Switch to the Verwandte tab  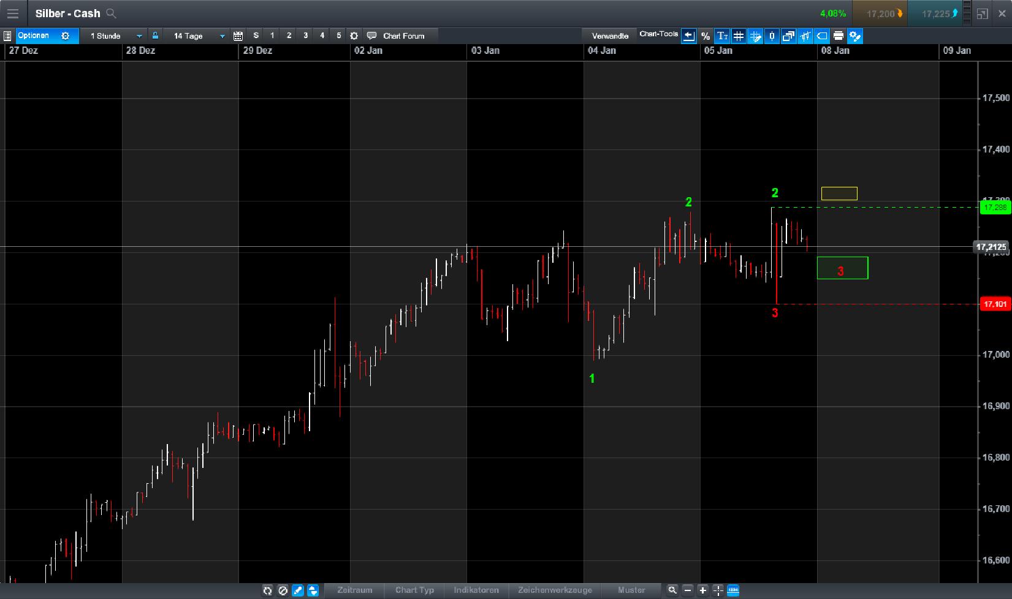point(609,36)
